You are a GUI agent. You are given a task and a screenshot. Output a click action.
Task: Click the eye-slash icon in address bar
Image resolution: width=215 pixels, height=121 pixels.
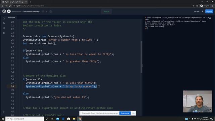tap(193, 6)
